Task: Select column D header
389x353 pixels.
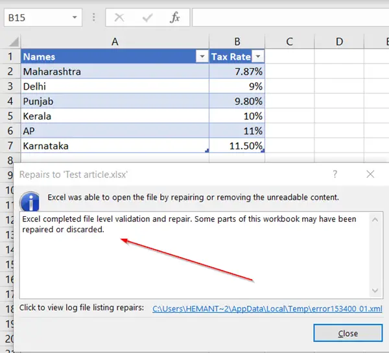Action: tap(339, 42)
